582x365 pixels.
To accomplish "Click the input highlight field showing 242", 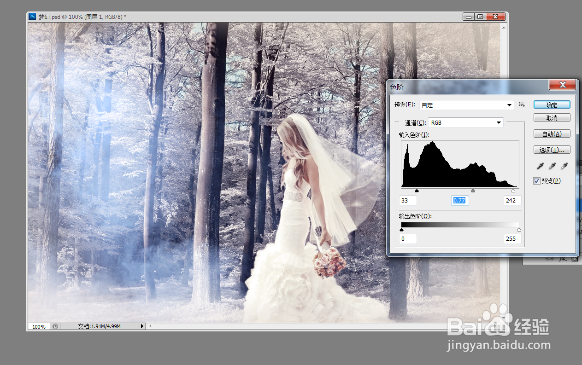I will (x=512, y=201).
